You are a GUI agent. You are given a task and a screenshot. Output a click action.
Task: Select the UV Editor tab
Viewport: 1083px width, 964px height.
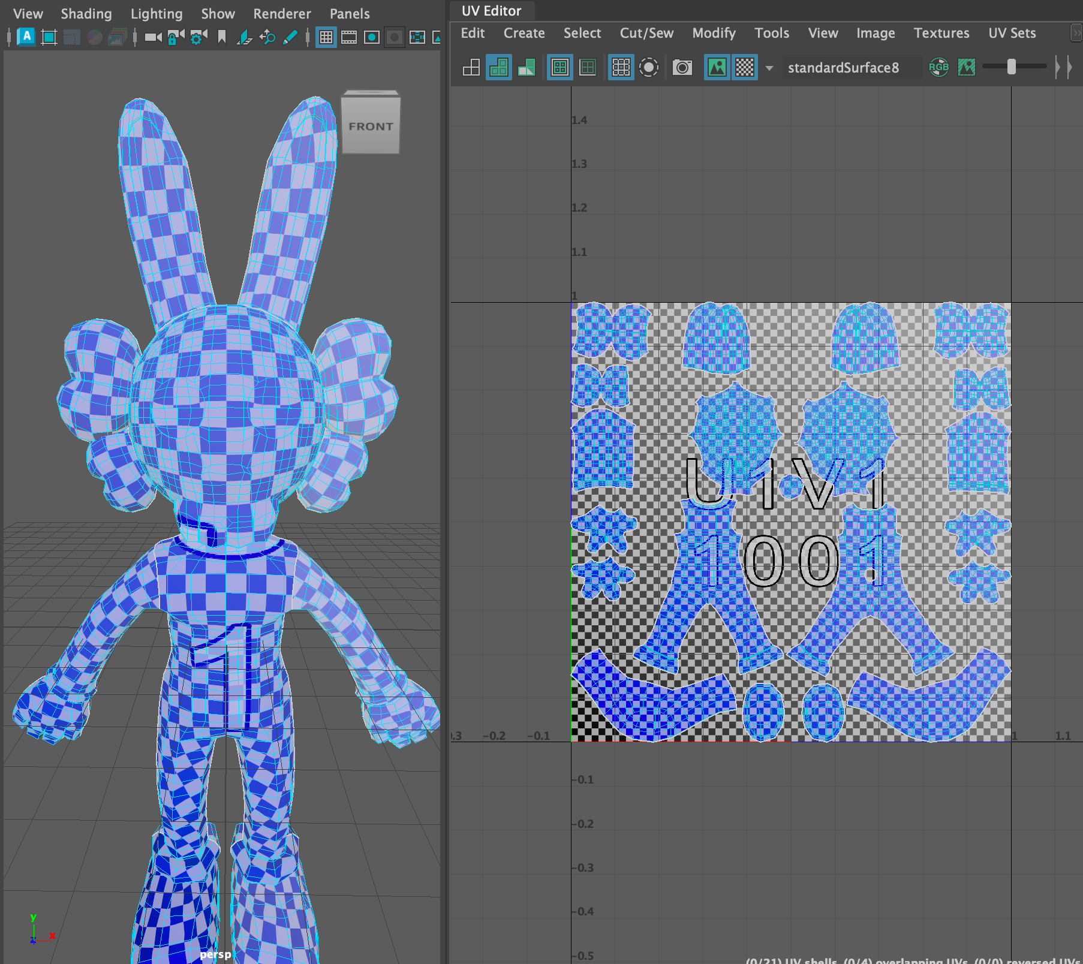(491, 11)
